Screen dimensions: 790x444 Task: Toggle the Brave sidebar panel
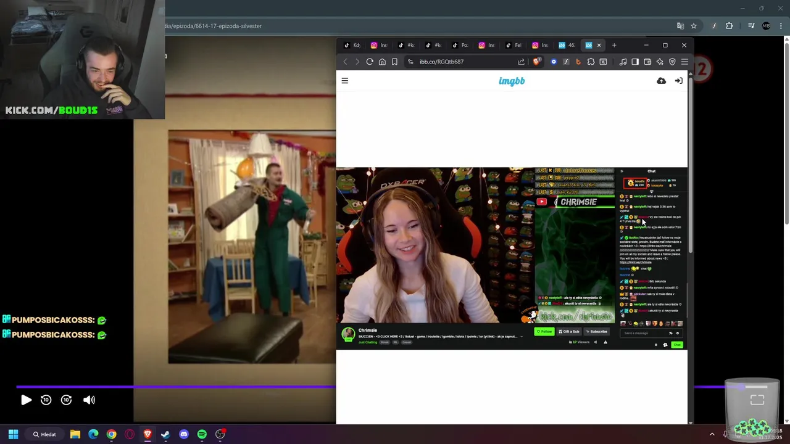[635, 62]
